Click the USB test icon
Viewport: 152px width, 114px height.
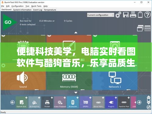[x=134, y=102]
